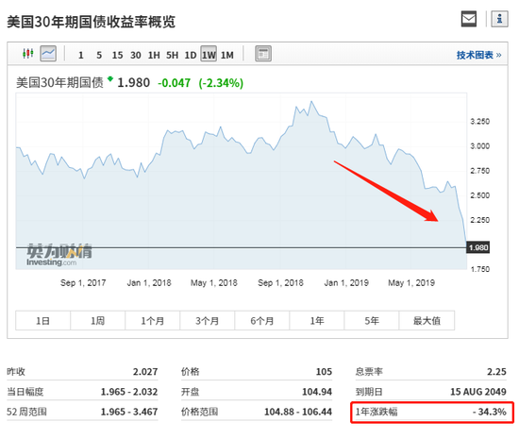Click the quote change -0.047 text
Viewport: 519px width, 439px height.
click(175, 83)
